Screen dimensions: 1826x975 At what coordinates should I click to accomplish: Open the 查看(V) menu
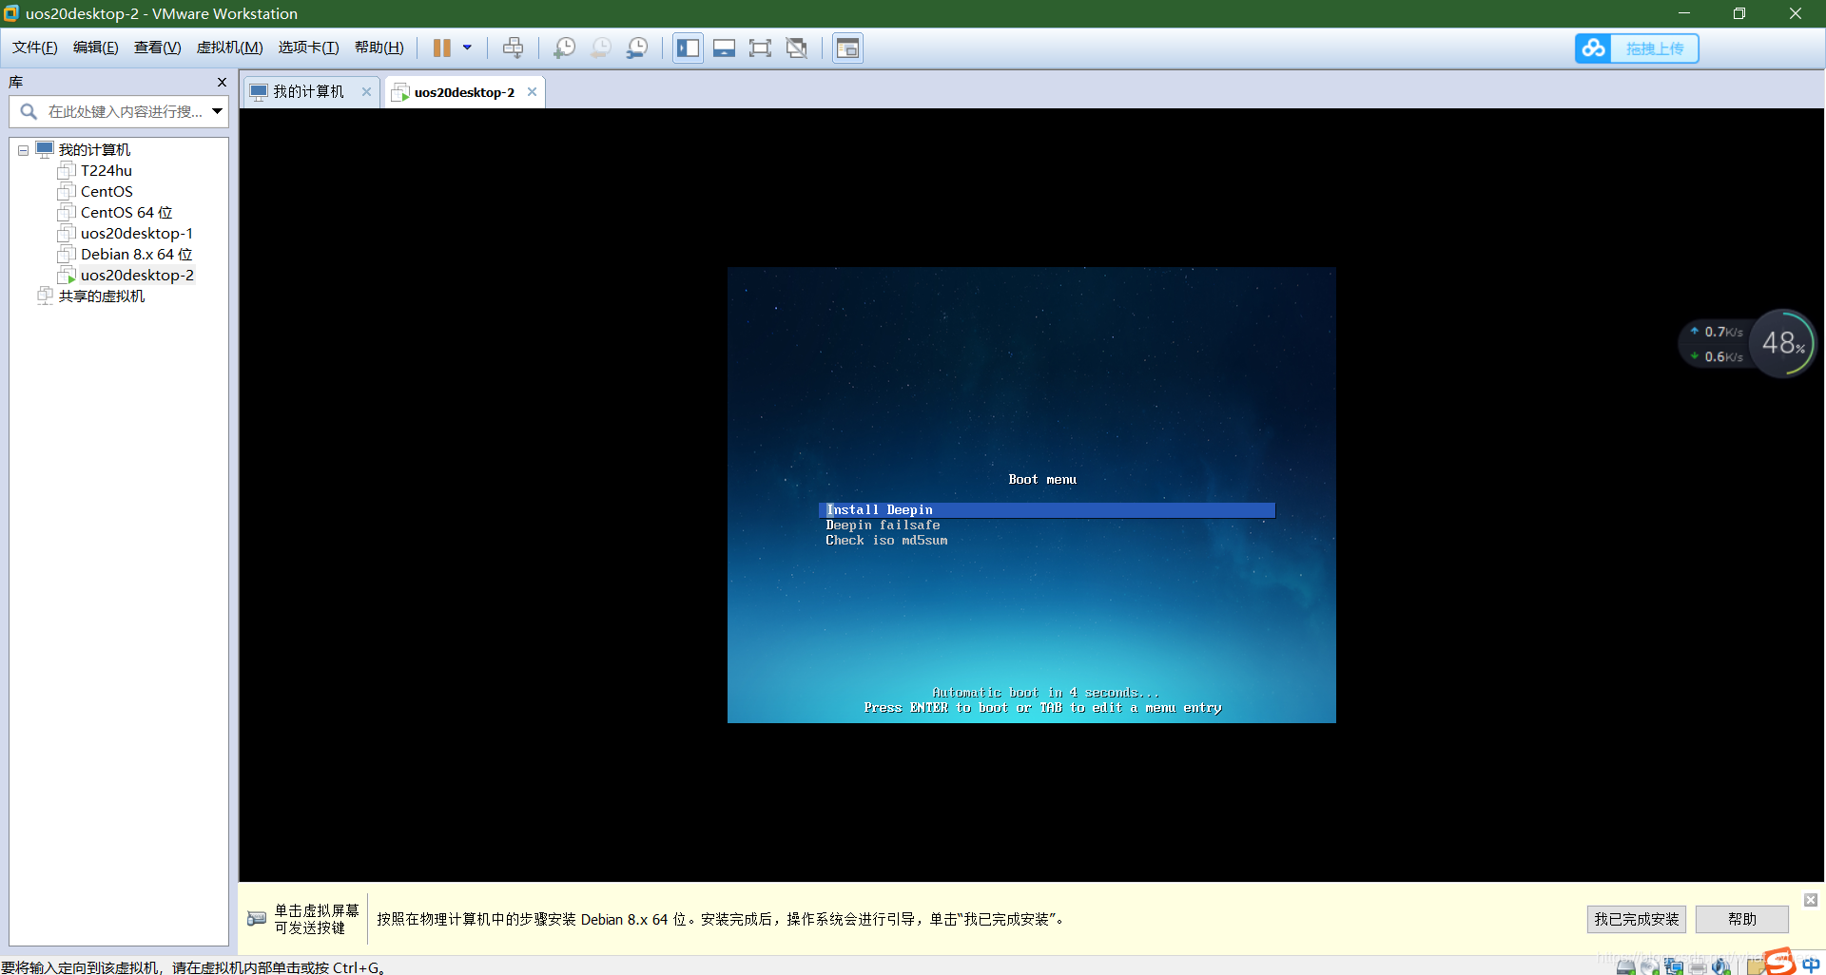pyautogui.click(x=158, y=48)
